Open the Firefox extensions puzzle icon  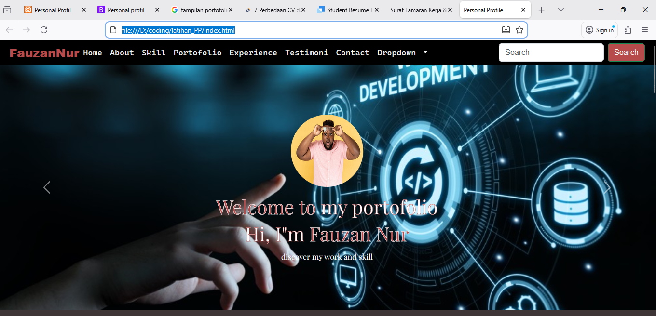(x=628, y=30)
